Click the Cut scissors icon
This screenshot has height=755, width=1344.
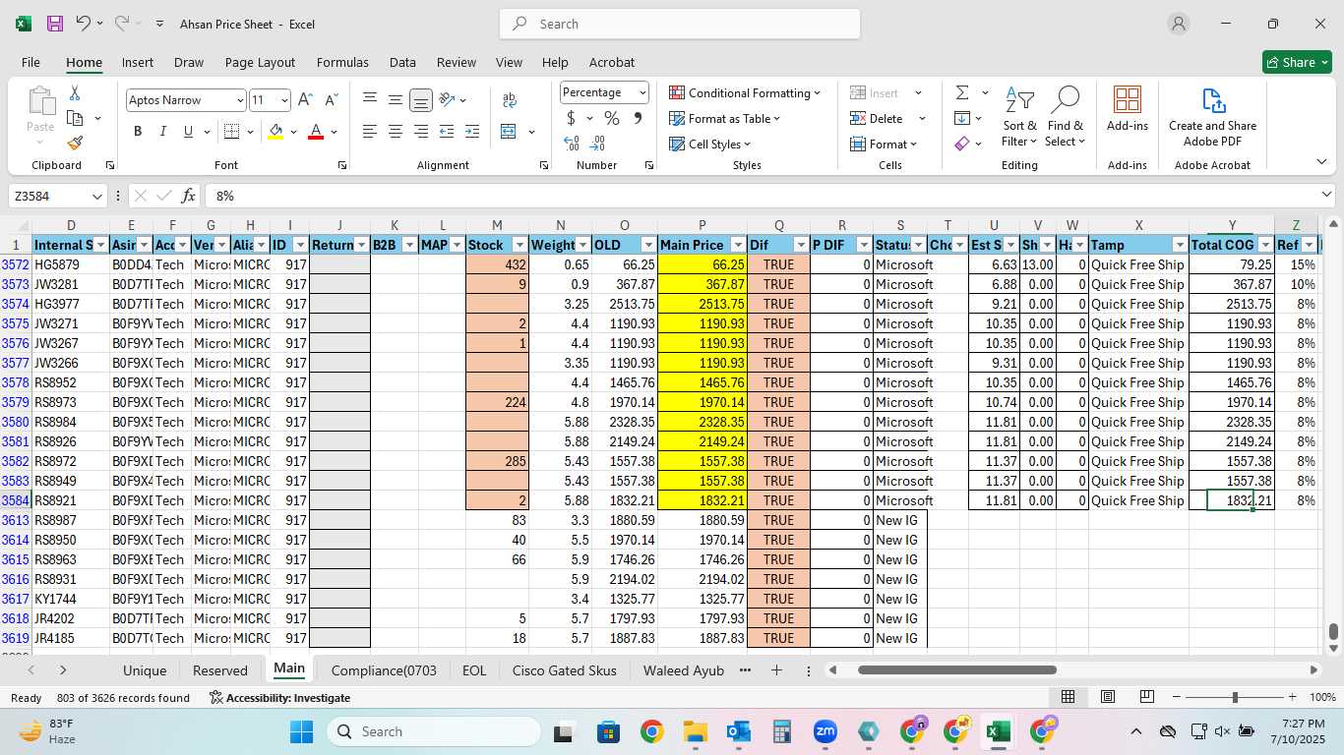tap(75, 93)
